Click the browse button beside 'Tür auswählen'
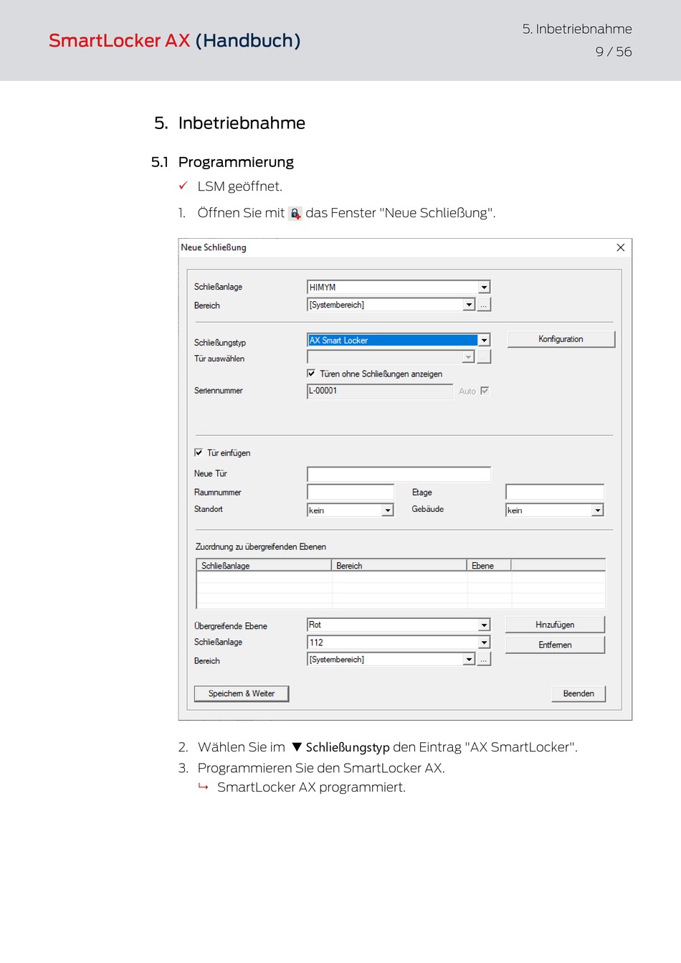The height and width of the screenshot is (963, 681). (x=485, y=357)
